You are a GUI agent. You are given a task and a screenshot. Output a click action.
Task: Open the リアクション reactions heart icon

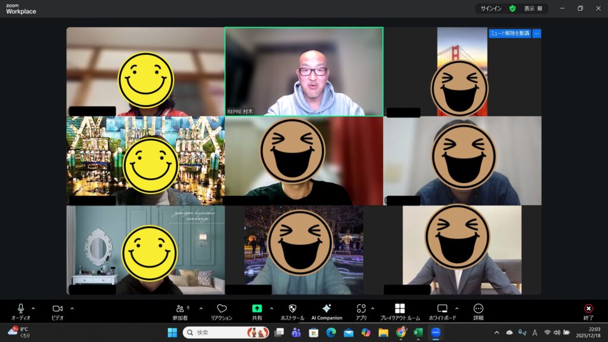[x=221, y=309]
